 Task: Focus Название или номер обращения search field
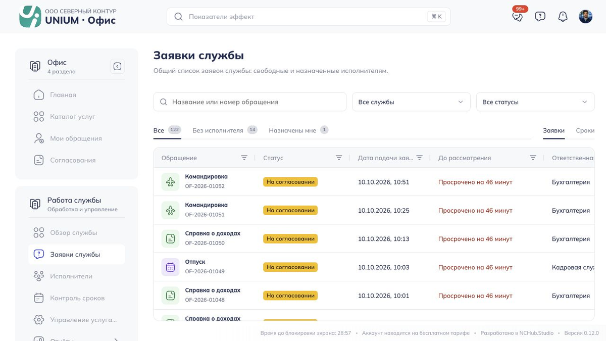click(250, 102)
